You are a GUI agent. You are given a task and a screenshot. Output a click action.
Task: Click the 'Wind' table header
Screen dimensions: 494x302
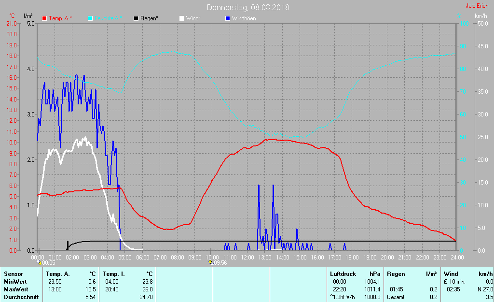point(451,274)
